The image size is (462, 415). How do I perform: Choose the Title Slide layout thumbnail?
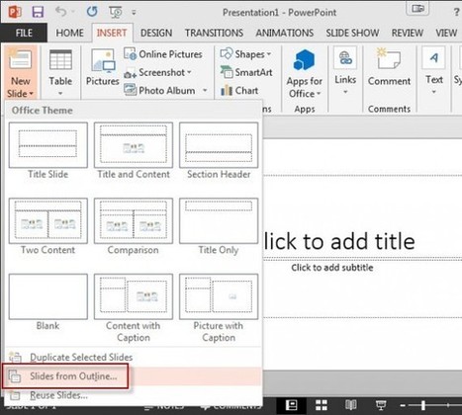pos(48,145)
